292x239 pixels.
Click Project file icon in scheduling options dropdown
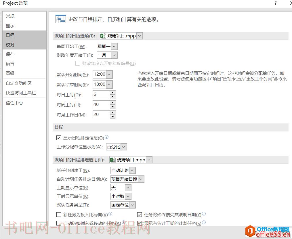point(112,160)
